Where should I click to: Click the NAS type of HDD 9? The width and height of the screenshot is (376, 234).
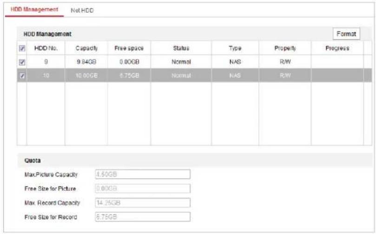click(235, 62)
